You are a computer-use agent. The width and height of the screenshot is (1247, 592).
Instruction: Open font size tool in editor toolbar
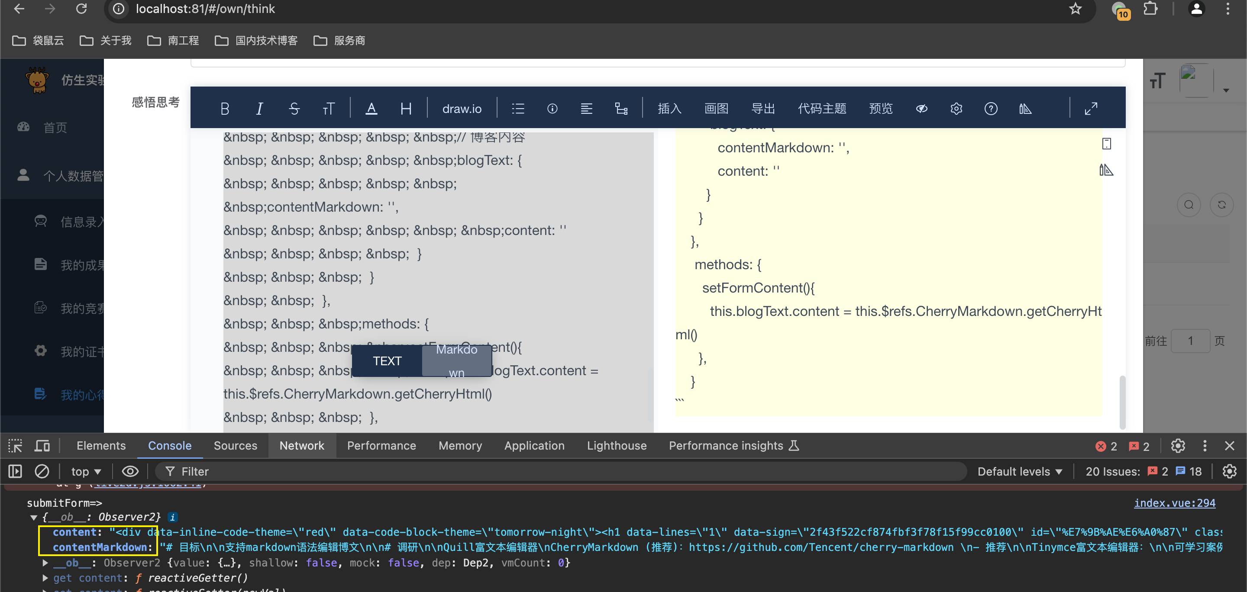pos(329,108)
